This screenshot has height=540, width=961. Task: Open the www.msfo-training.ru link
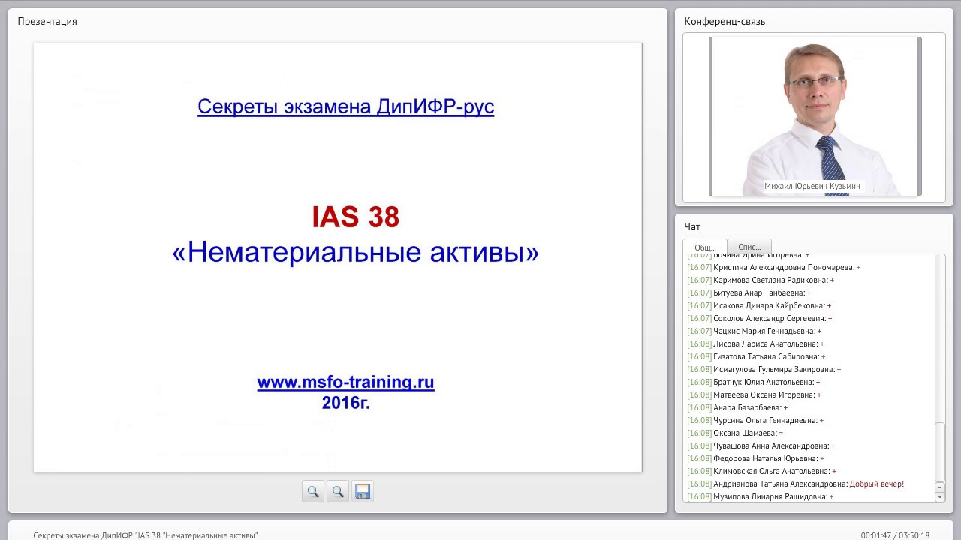tap(345, 382)
